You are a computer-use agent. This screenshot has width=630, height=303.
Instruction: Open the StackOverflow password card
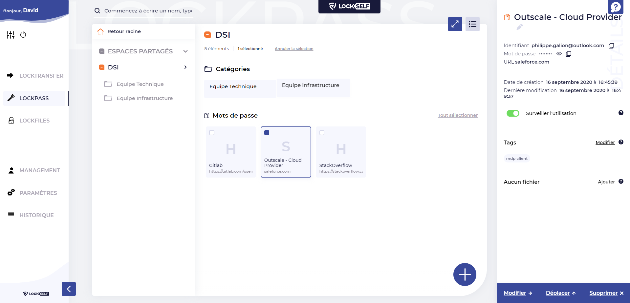(x=341, y=152)
